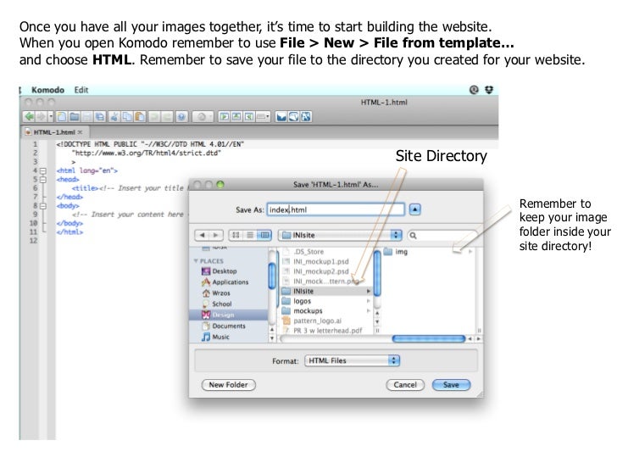This screenshot has height=463, width=617.
Task: Click the Redo icon in toolbar
Action: click(x=167, y=116)
